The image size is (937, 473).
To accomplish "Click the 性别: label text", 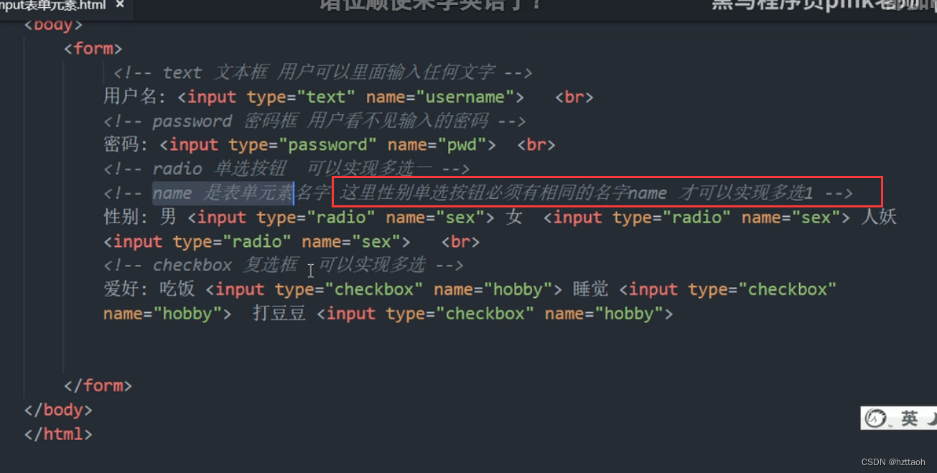I will click(126, 217).
